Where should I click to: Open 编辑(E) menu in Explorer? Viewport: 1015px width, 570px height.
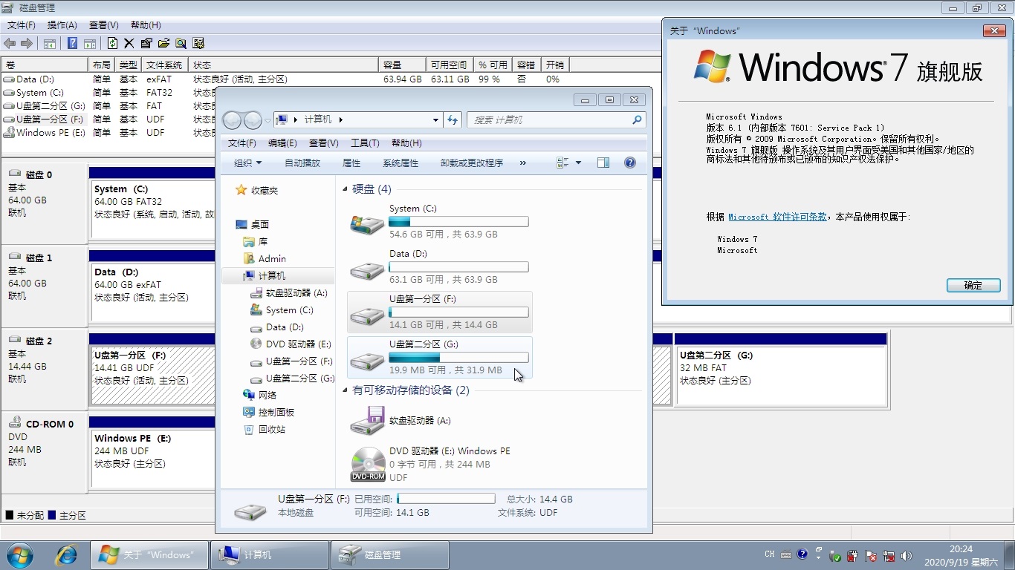pos(282,143)
